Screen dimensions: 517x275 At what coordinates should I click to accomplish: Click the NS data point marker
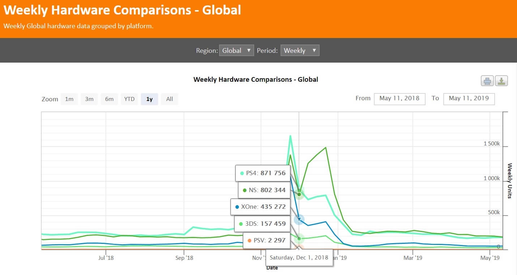coord(299,194)
